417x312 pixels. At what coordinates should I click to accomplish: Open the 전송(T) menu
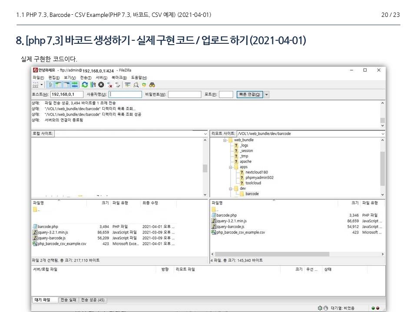click(x=86, y=78)
